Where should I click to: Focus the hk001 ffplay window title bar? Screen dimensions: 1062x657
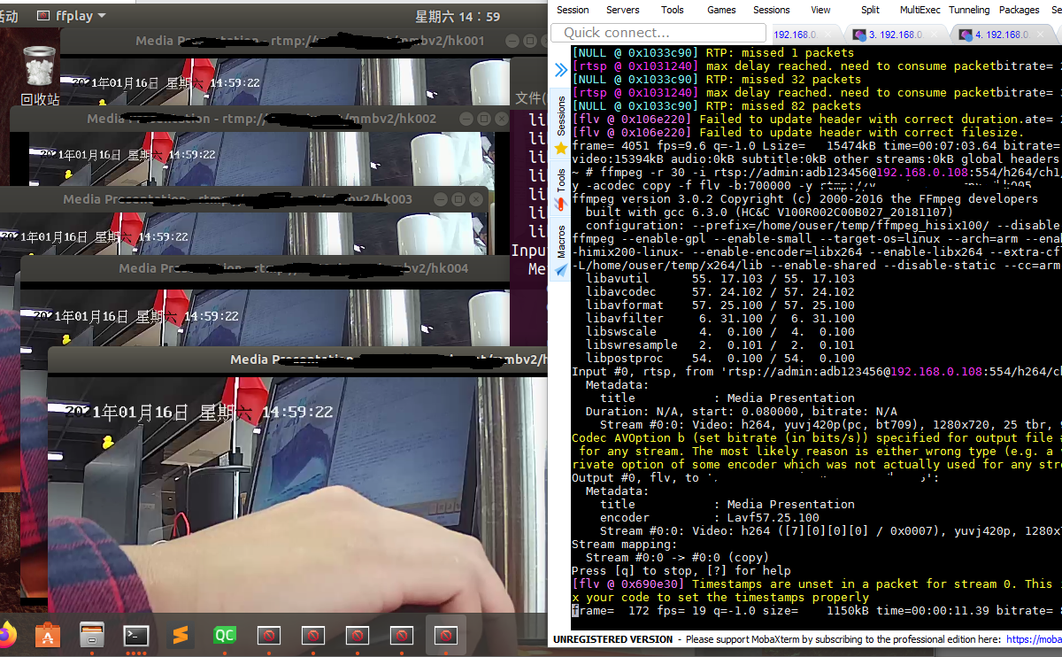(305, 41)
